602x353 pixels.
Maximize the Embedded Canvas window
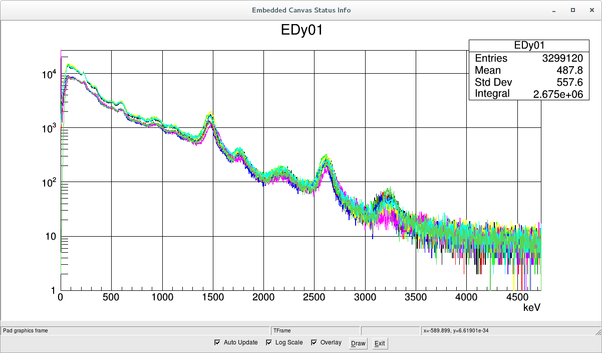pyautogui.click(x=572, y=10)
